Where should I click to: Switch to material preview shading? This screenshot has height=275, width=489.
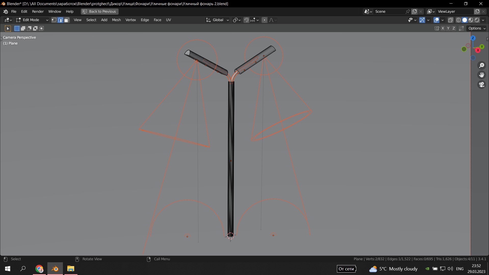tap(471, 20)
